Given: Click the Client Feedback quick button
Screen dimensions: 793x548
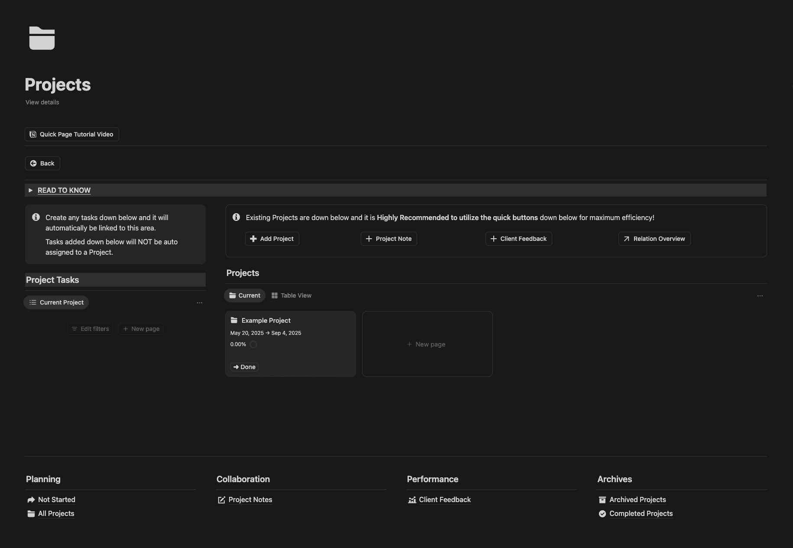Looking at the screenshot, I should [x=519, y=239].
